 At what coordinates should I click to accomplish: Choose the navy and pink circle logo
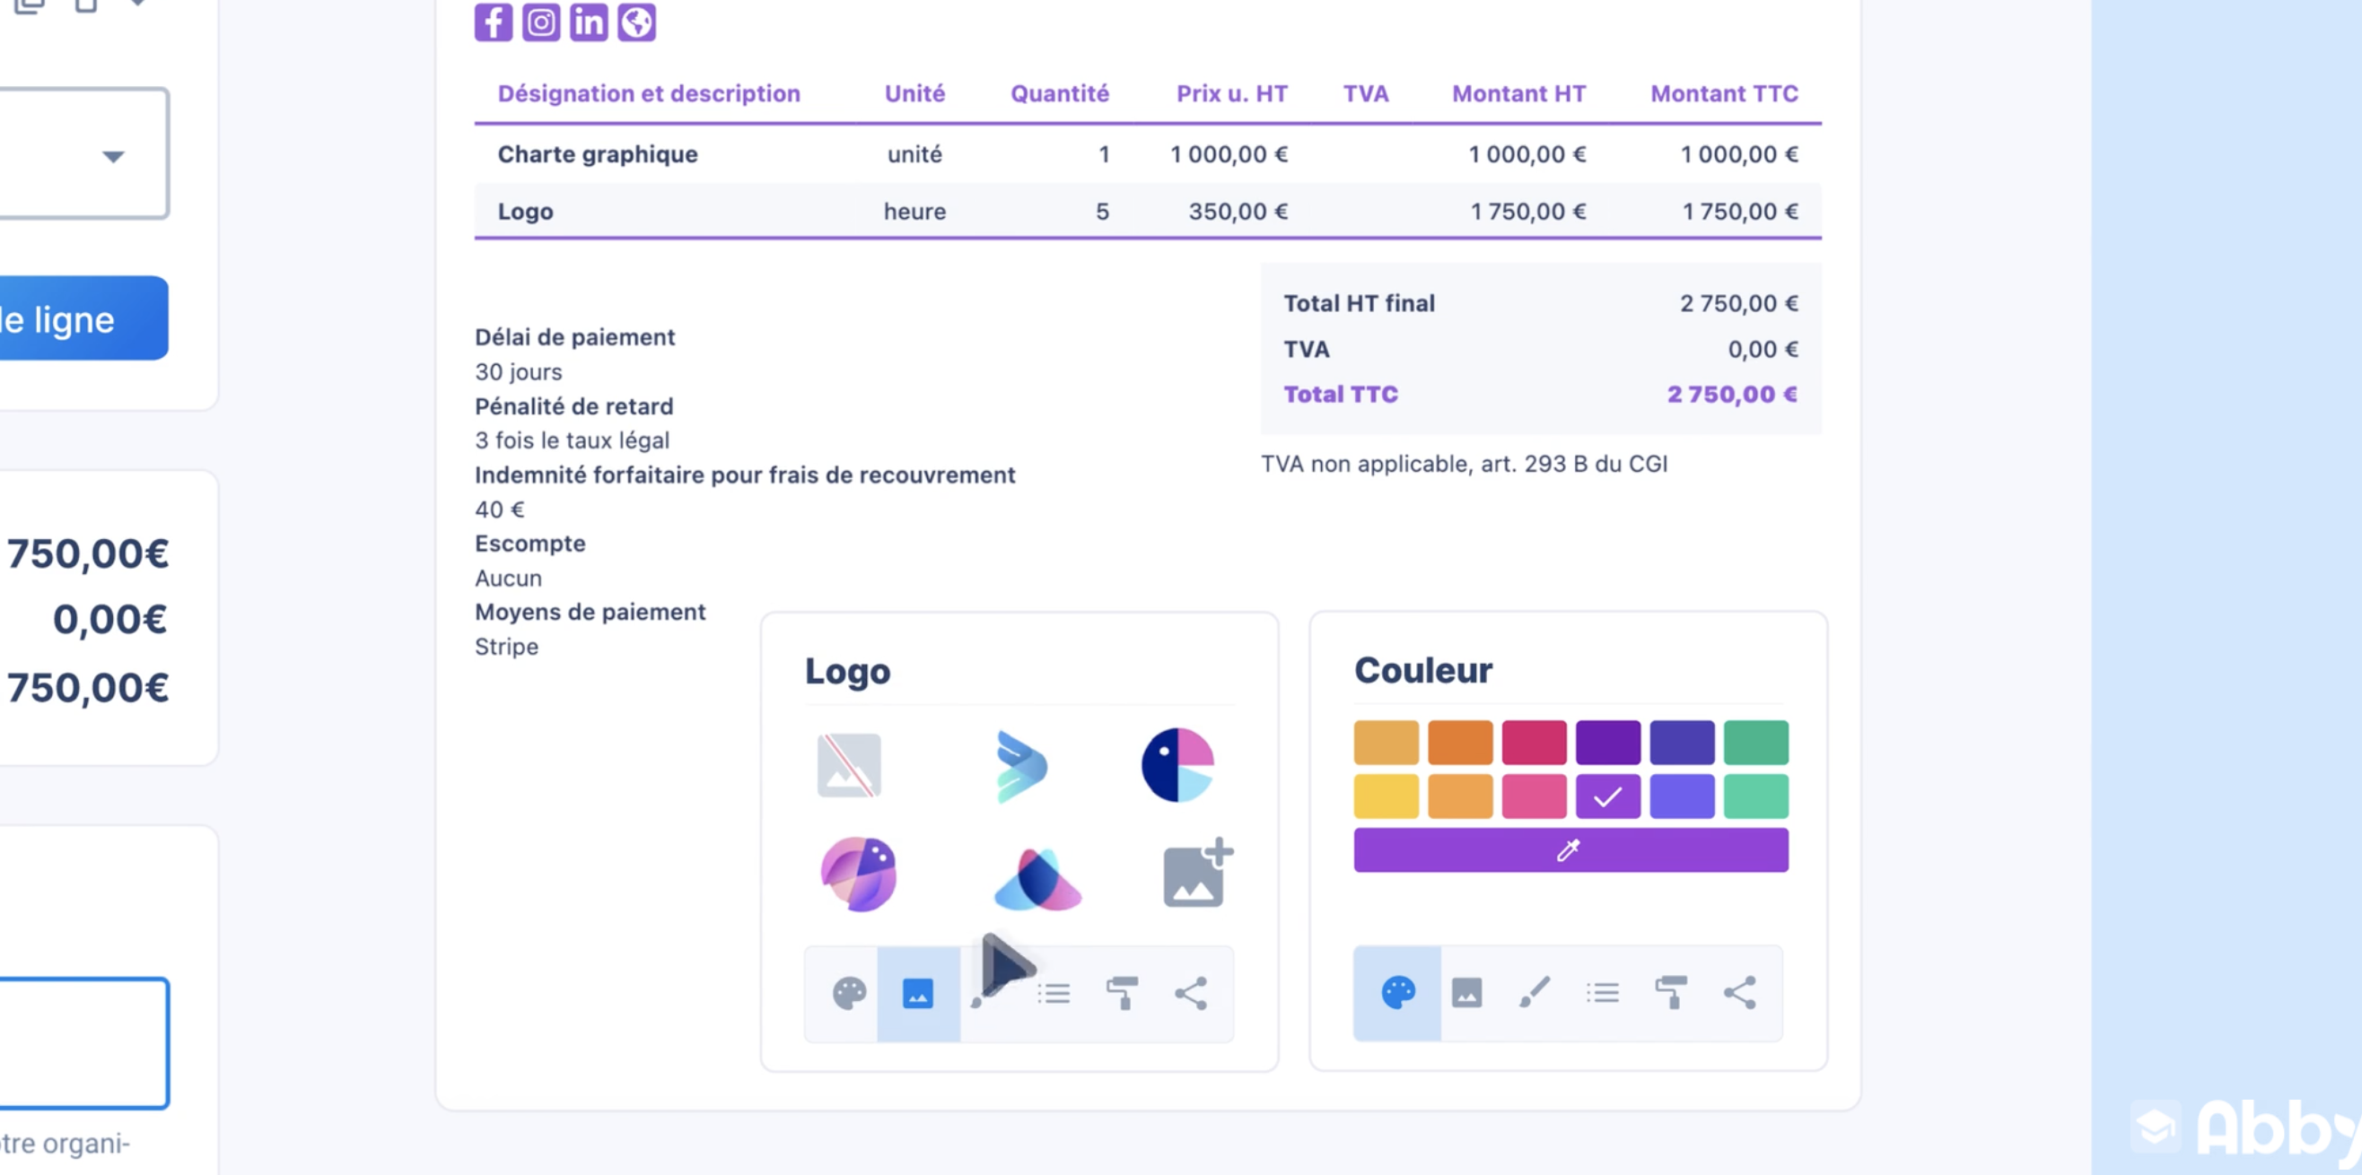click(1178, 764)
